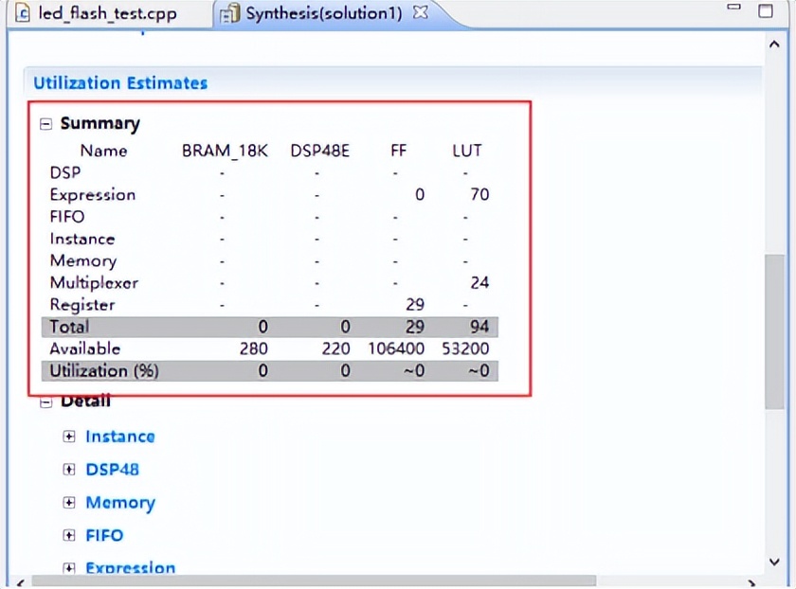Click the FF column header
796x589 pixels.
pos(399,151)
